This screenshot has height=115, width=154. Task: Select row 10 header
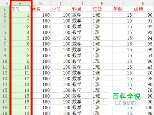5,61
